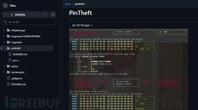Viewport: 198px width, 110px height.
Task: Click the folder icon beside qemu
Action: (8, 66)
